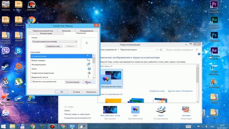The image size is (229, 129).
Task: Switch to Оборудование tab
Action: coord(86,31)
